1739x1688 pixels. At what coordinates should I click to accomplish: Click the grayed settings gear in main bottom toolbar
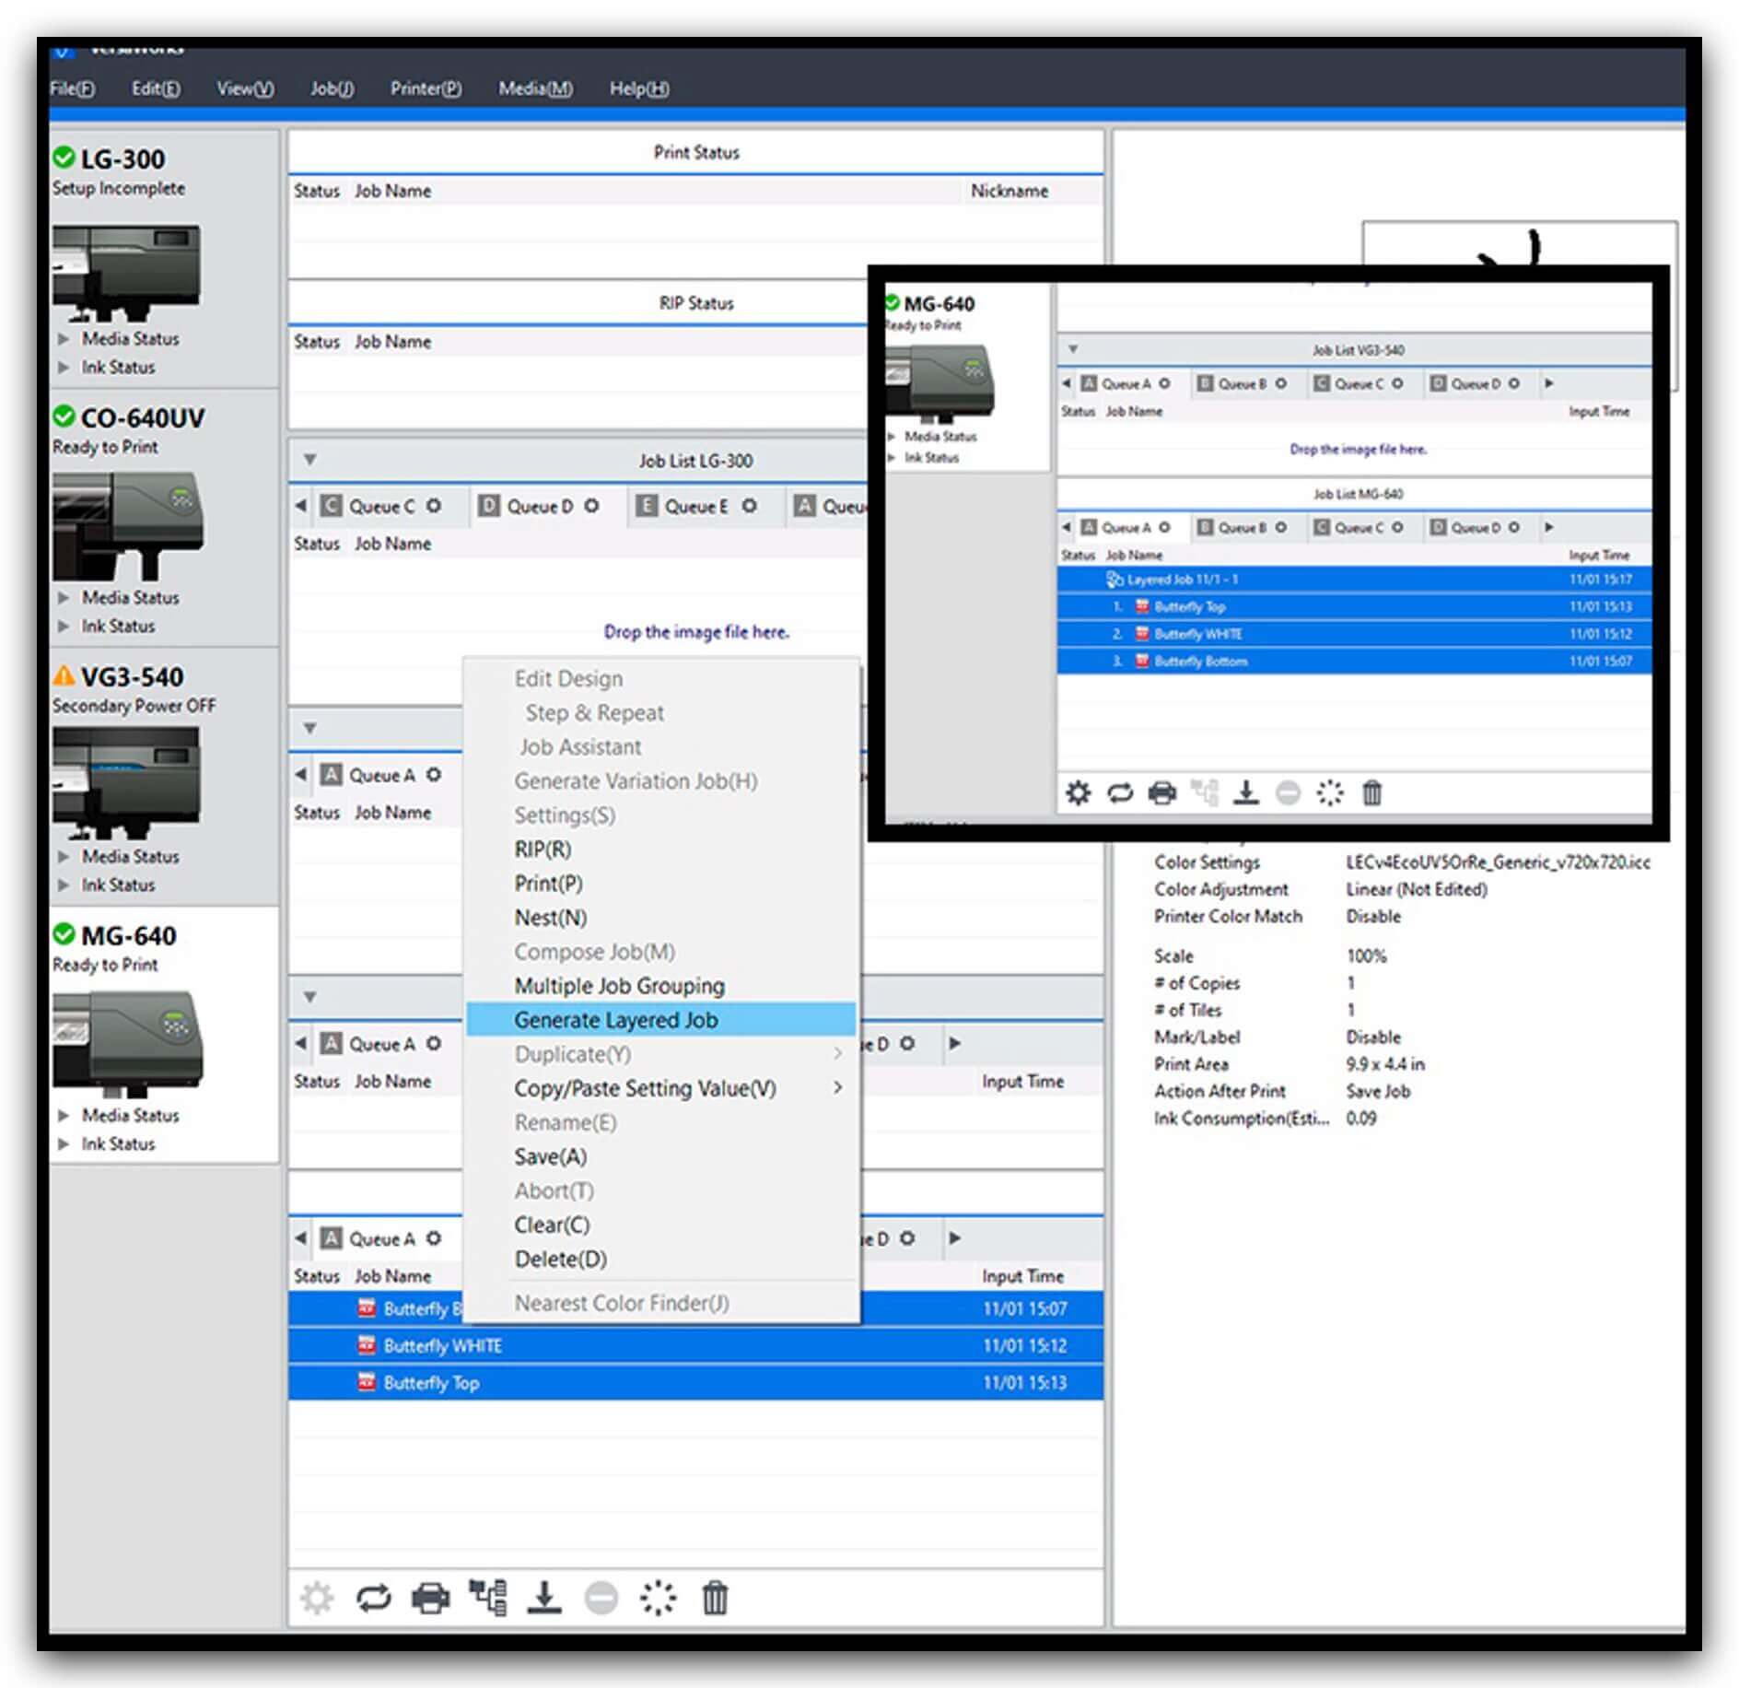(x=317, y=1598)
